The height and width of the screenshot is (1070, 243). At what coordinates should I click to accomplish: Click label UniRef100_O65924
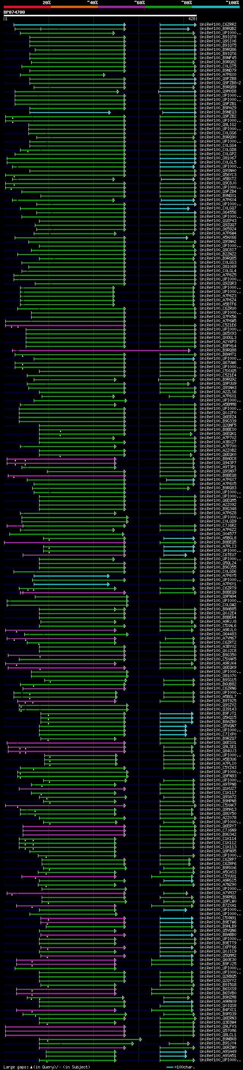point(218,229)
